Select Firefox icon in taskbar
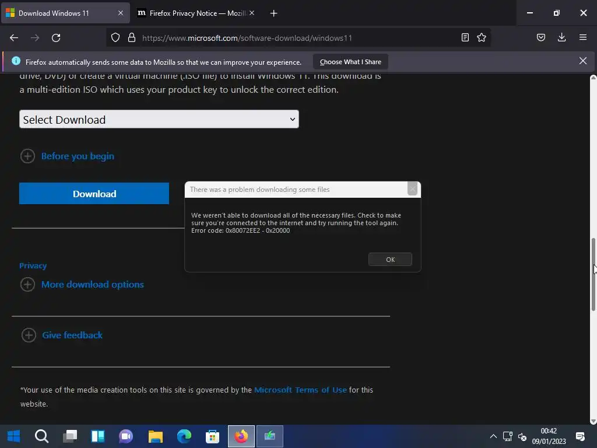Screen dimensions: 597x448 click(x=241, y=436)
